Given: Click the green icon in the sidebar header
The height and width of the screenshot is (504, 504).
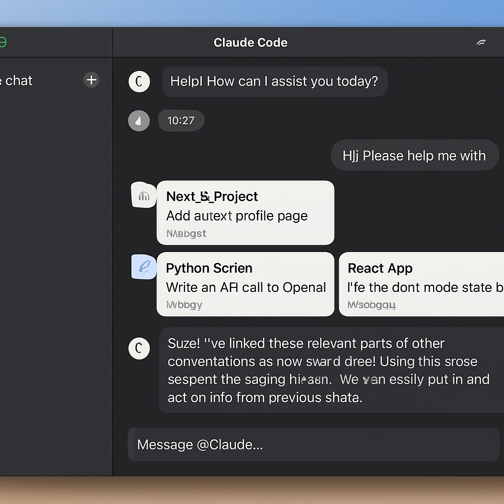Looking at the screenshot, I should point(2,42).
